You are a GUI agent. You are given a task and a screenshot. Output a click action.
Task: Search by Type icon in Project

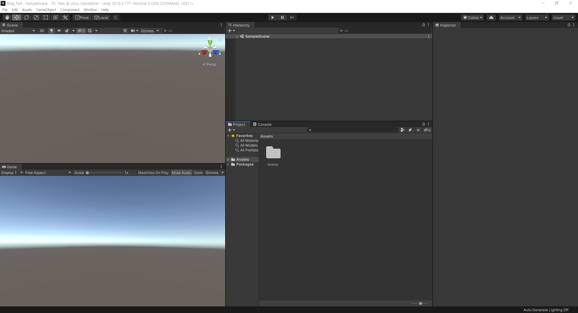point(402,130)
